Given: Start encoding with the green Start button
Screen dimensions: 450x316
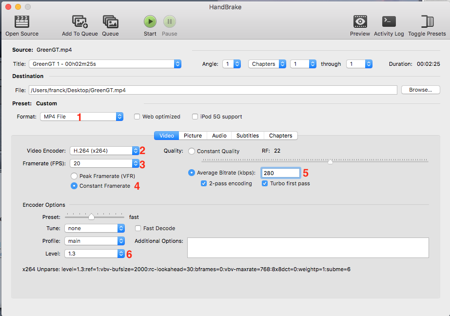Looking at the screenshot, I should (150, 21).
